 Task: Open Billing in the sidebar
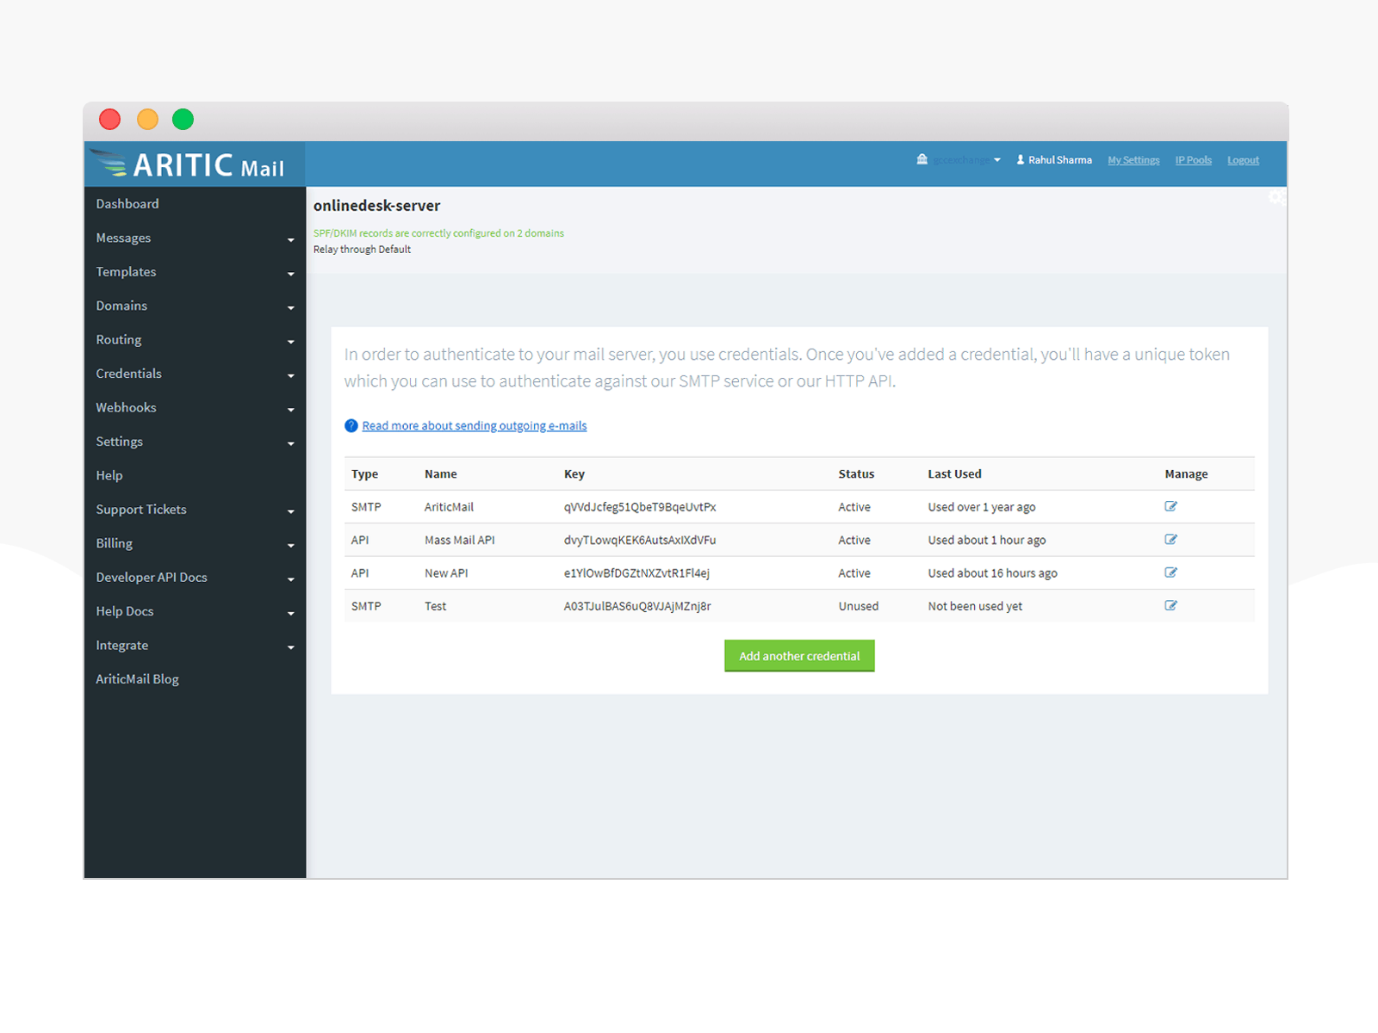[x=114, y=543]
